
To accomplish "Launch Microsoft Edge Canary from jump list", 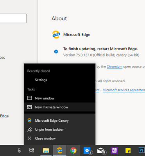I will tap(60, 121).
